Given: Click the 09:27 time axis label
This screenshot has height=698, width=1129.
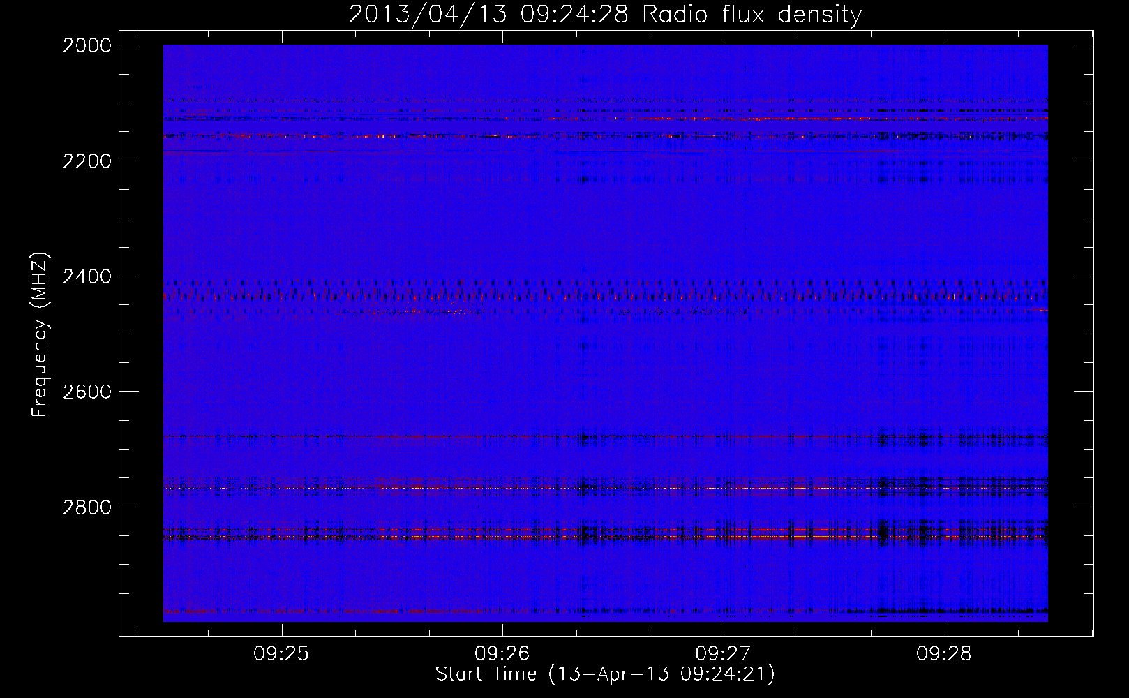Looking at the screenshot, I should coord(724,654).
